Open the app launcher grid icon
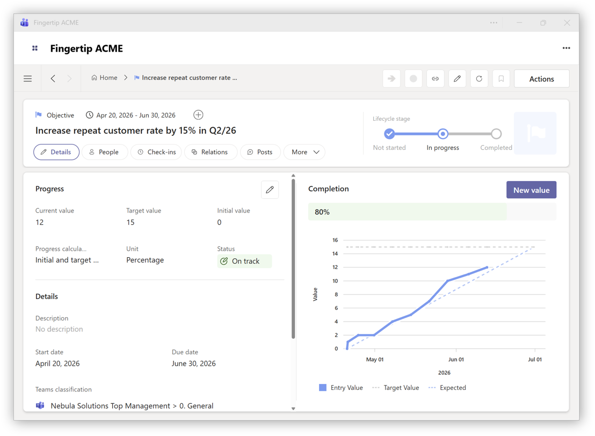Viewport: 595px width, 436px height. (x=35, y=48)
